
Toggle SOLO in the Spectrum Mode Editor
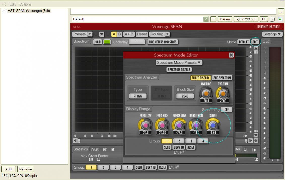click(x=167, y=147)
